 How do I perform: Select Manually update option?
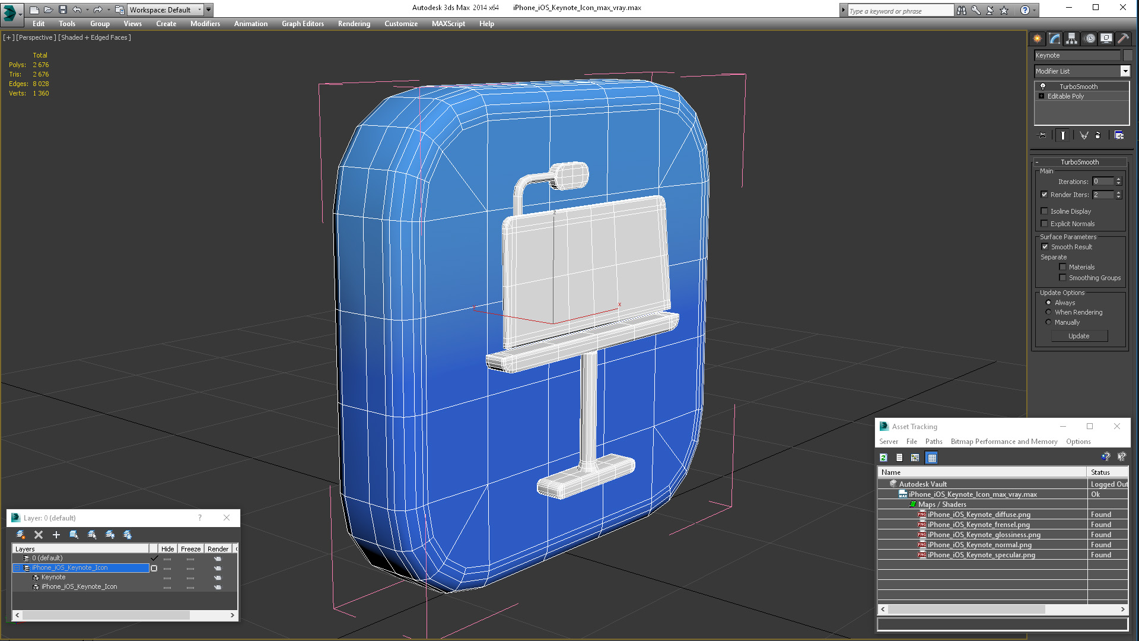click(x=1048, y=322)
